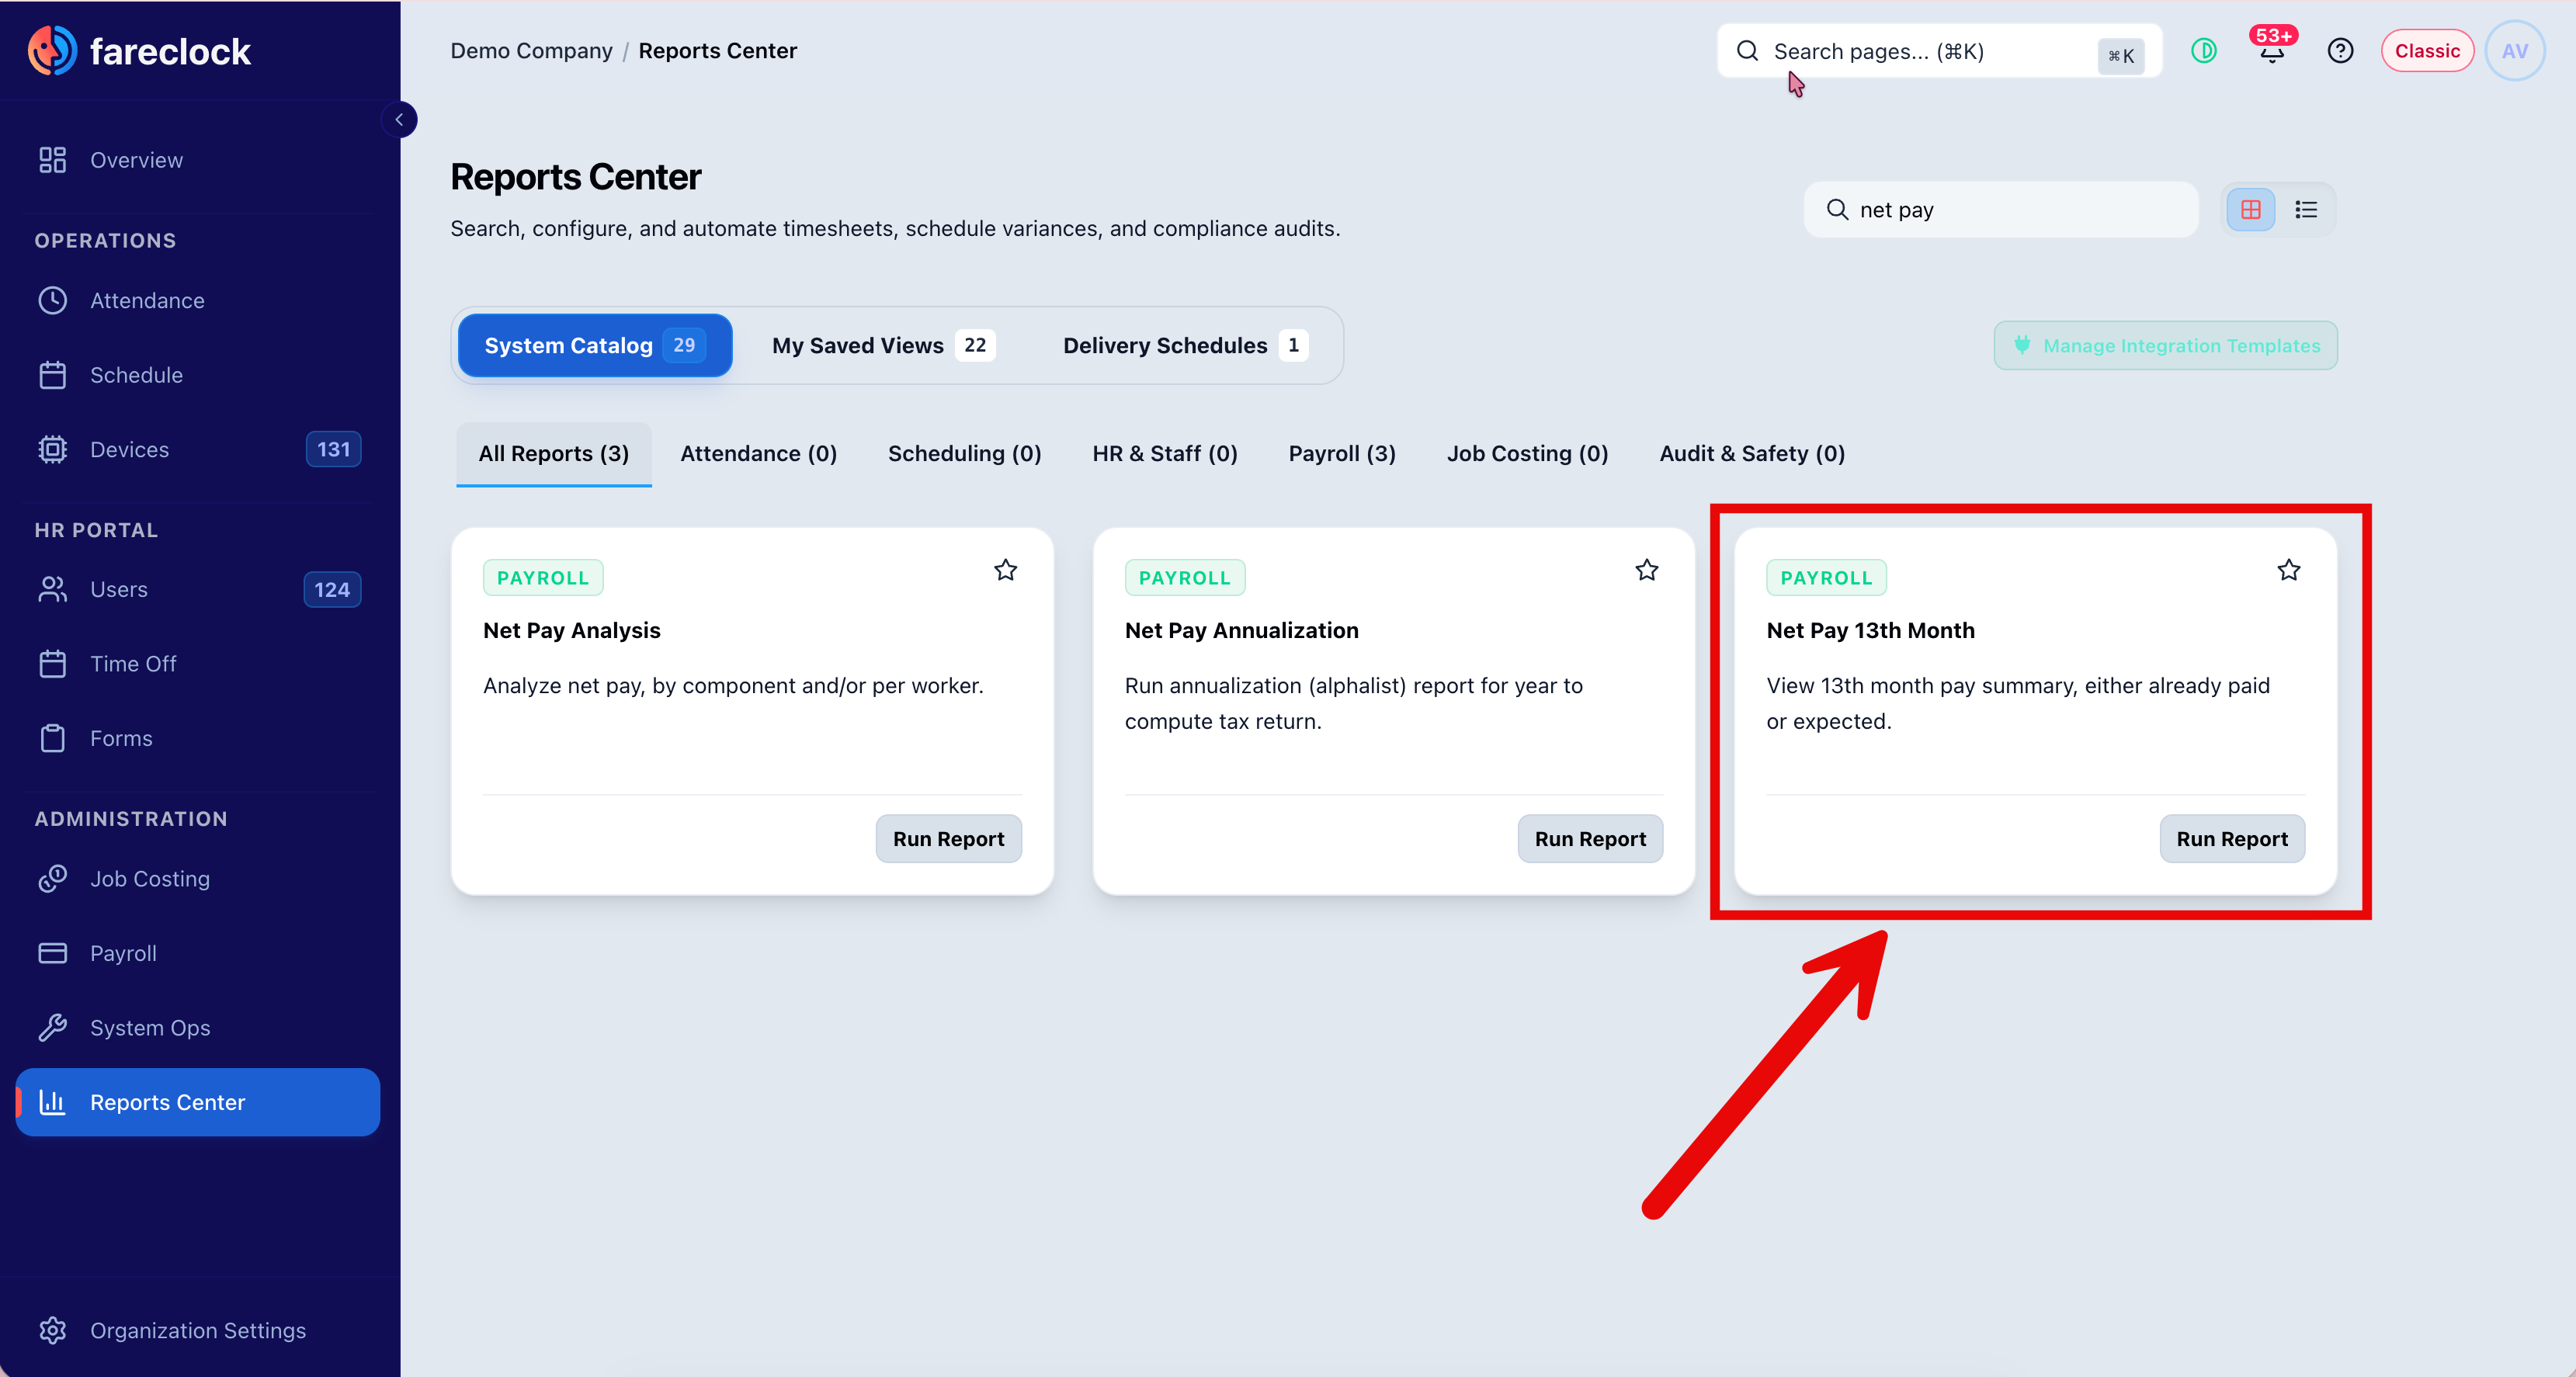Switch to grid view layout

coord(2250,210)
